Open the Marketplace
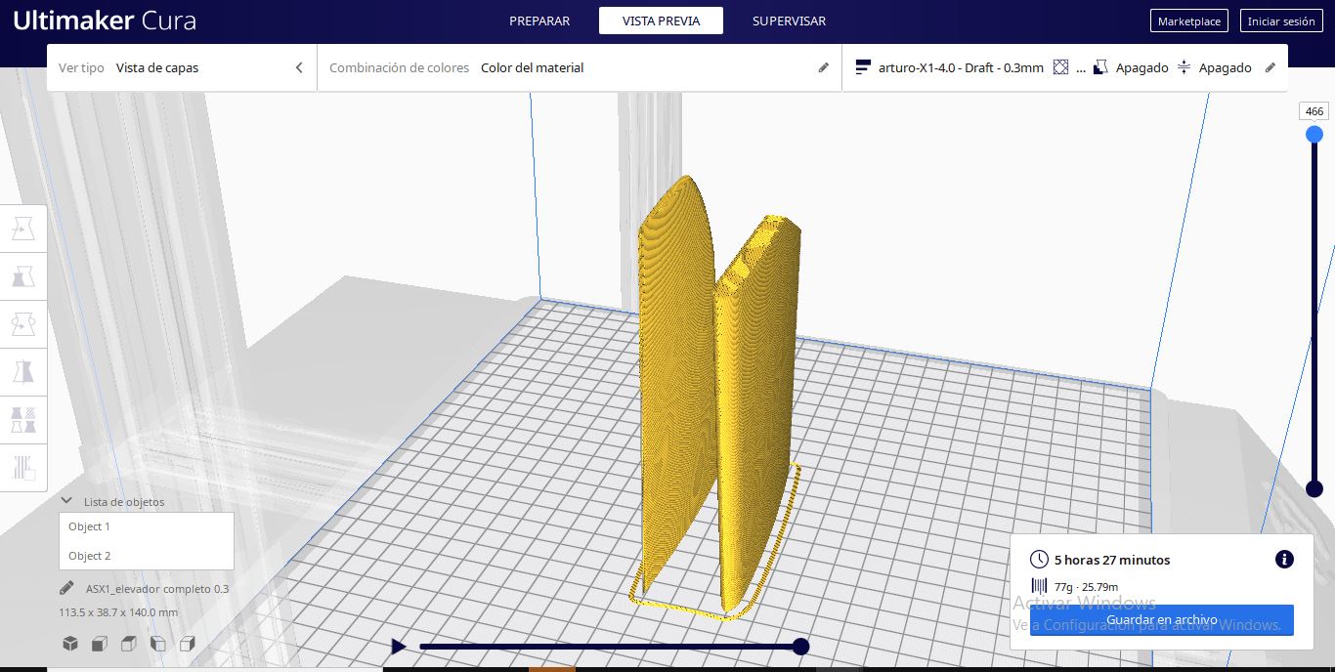Viewport: 1335px width, 672px height. click(1189, 21)
